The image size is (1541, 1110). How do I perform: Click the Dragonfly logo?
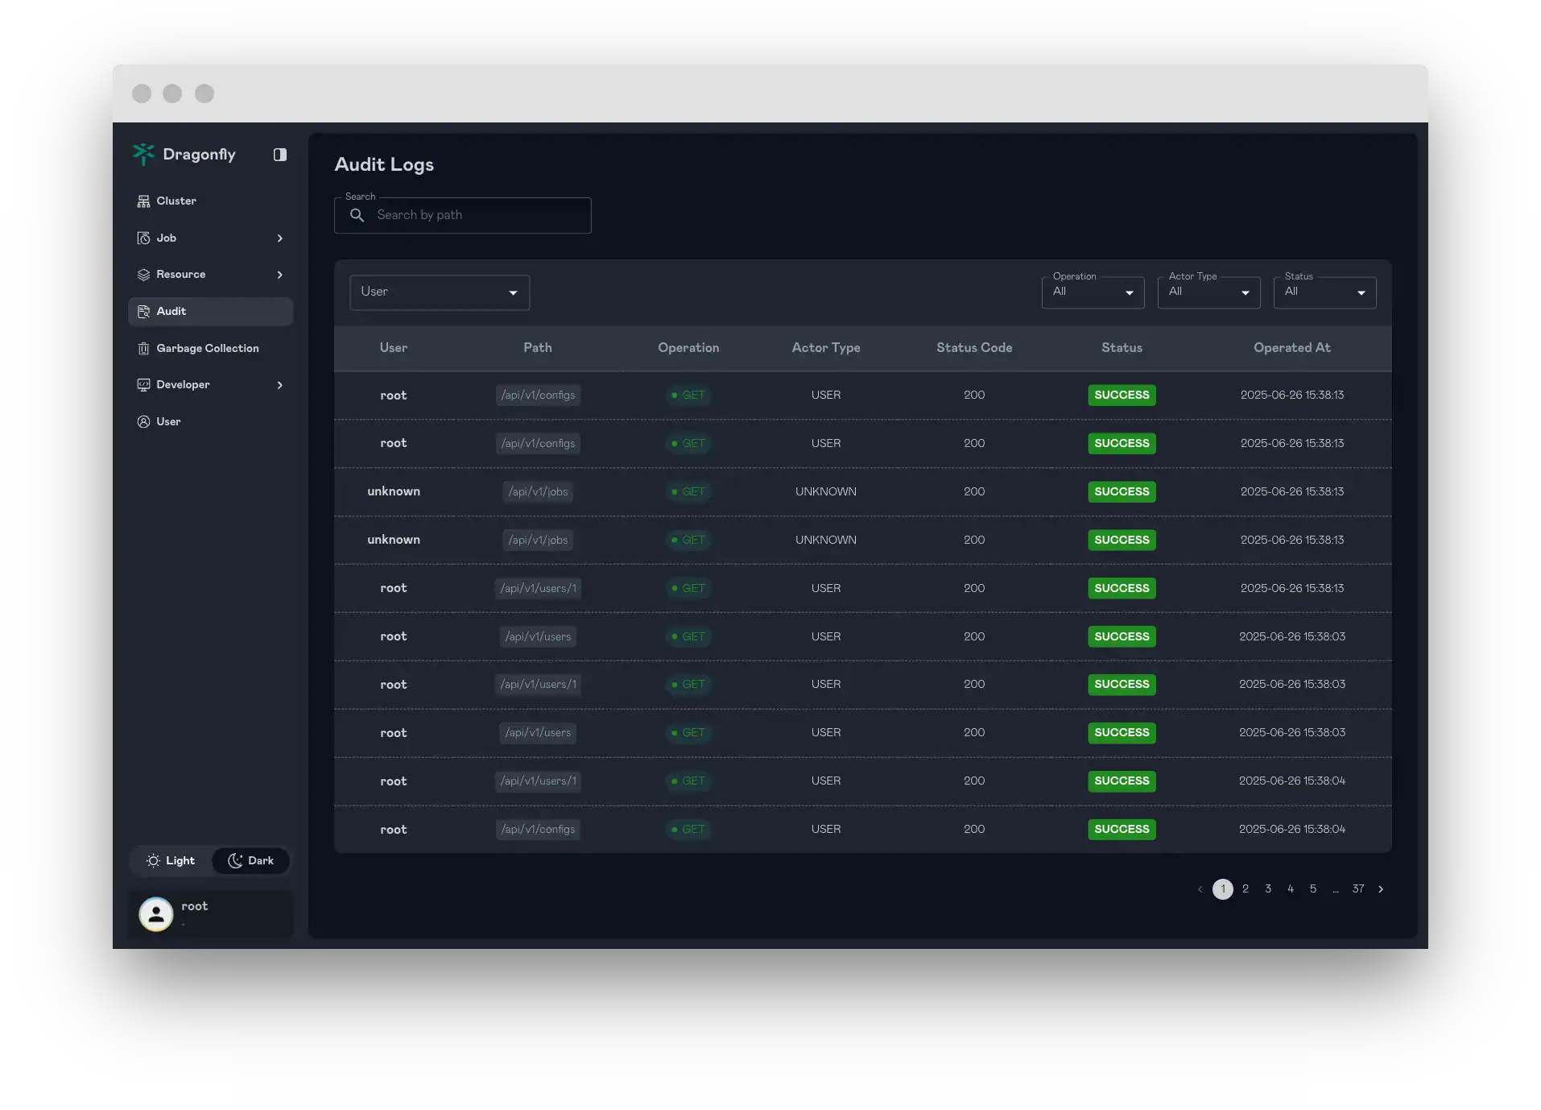point(143,154)
